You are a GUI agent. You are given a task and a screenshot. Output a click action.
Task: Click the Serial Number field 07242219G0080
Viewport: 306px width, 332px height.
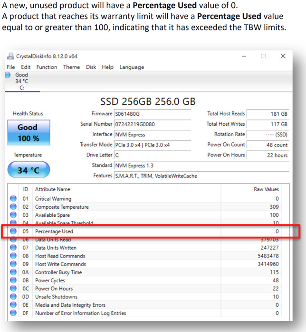153,124
